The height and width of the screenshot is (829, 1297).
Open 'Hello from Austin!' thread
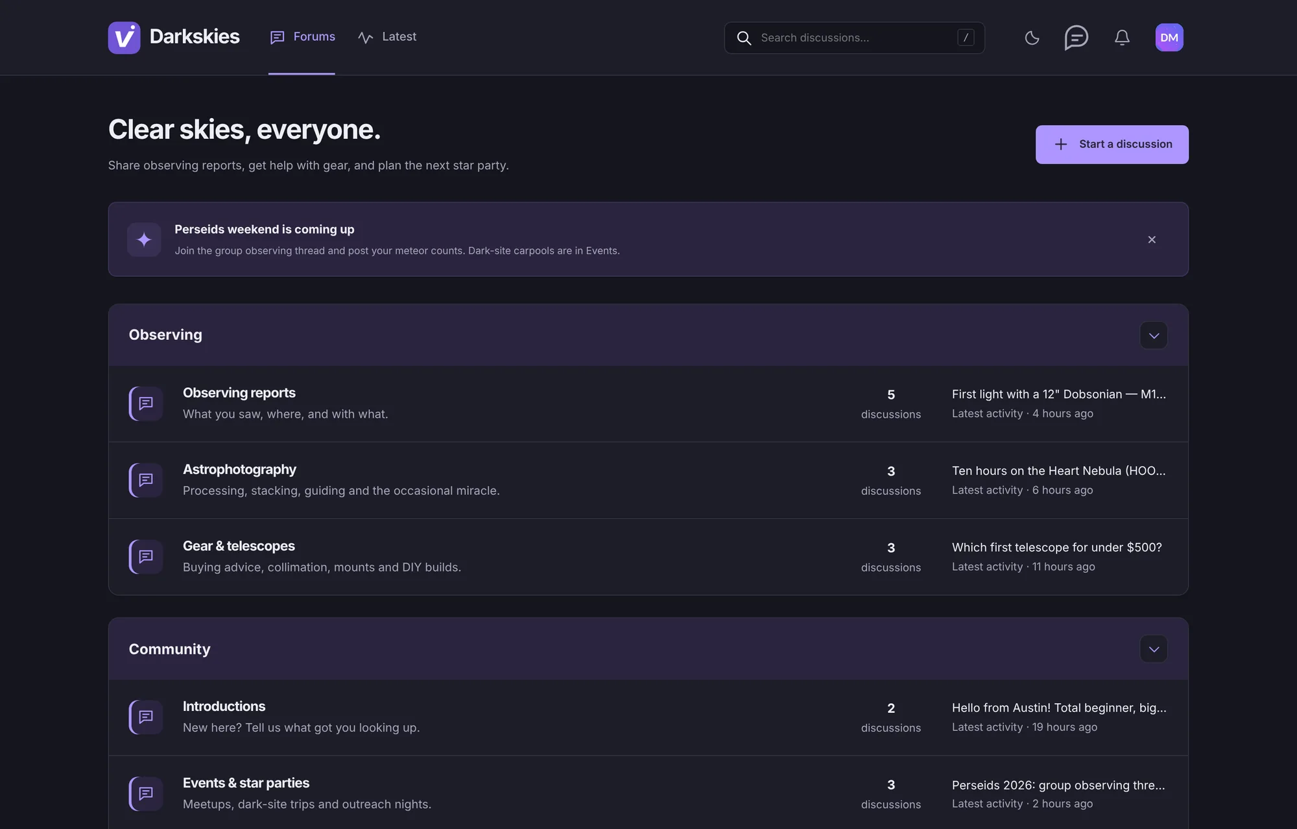[x=1059, y=707]
